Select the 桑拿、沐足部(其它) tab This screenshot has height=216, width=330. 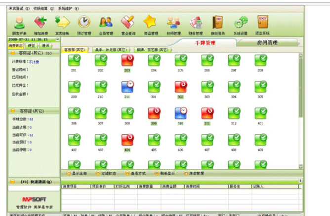[x=111, y=50]
